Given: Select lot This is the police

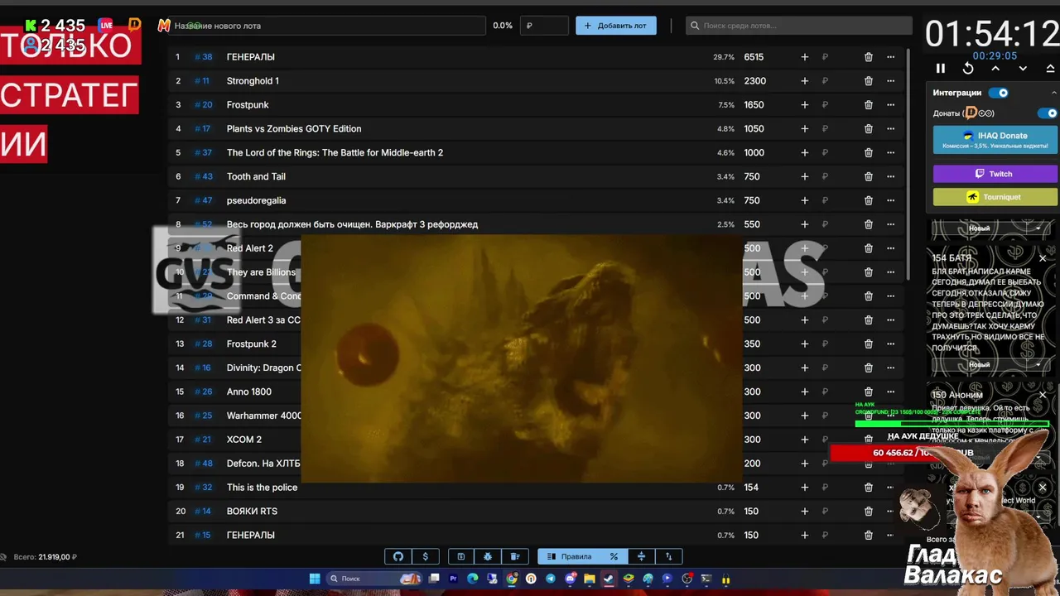Looking at the screenshot, I should click(262, 488).
